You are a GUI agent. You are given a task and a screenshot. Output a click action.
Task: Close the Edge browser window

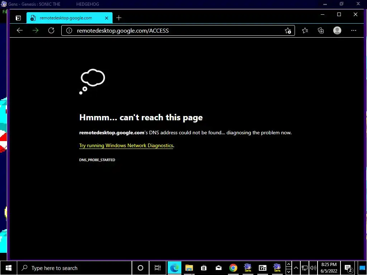[355, 14]
